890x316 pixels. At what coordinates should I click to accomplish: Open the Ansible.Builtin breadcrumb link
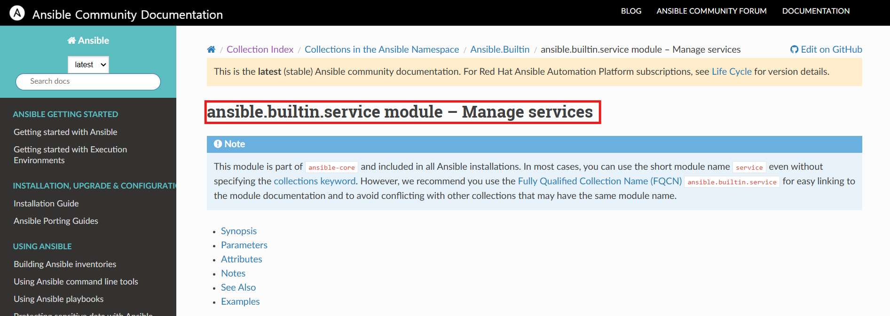500,49
